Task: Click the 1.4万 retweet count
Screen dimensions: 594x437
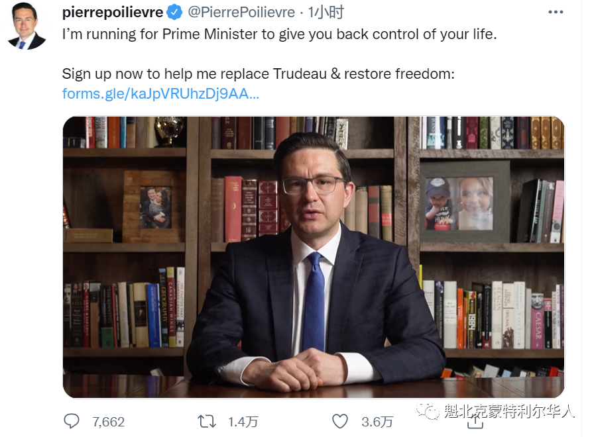Action: [x=243, y=422]
